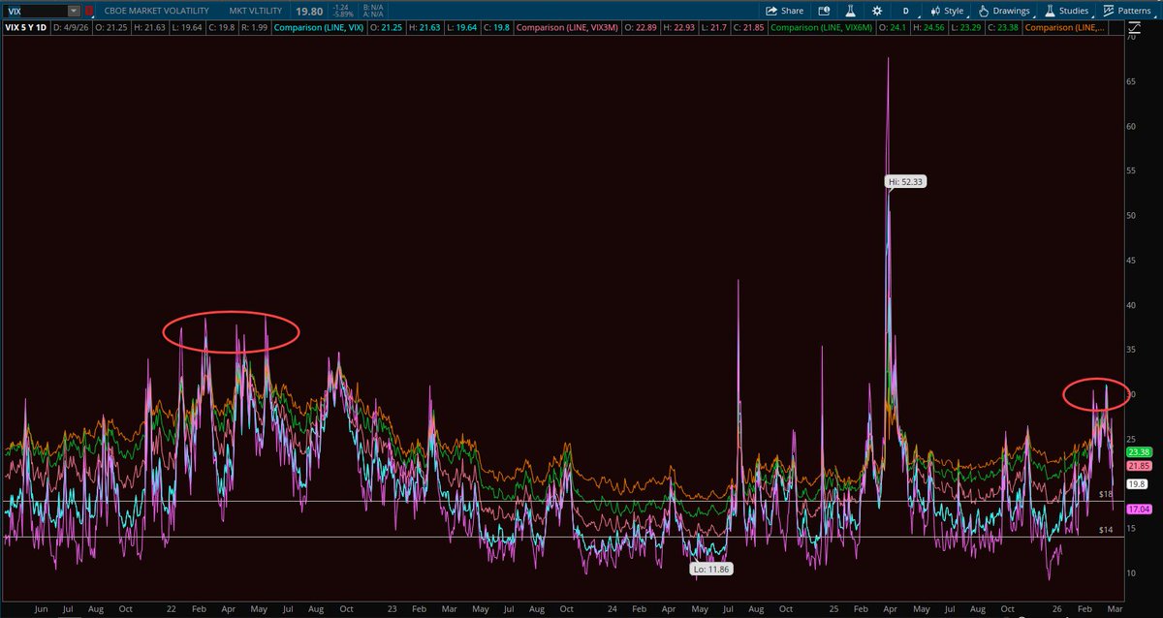Open the chart news/alerts icon beside Share
The width and height of the screenshot is (1163, 618).
(x=823, y=11)
